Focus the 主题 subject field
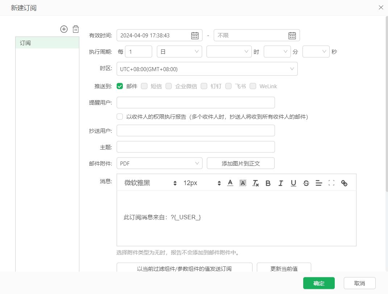Viewport: 388px width, 294px height. pyautogui.click(x=196, y=147)
